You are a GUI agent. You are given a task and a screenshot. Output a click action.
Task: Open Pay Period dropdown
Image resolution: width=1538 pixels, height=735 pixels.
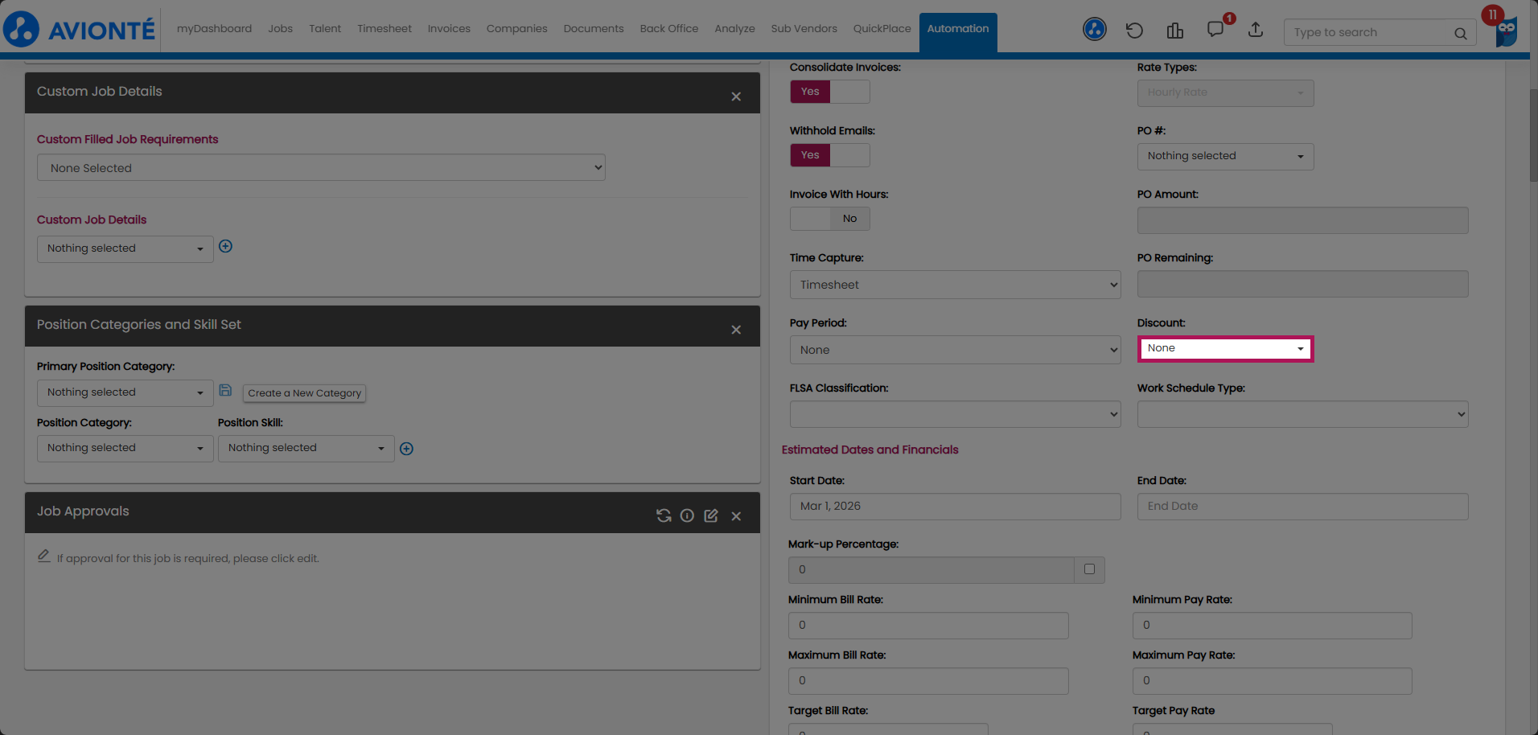click(x=956, y=350)
